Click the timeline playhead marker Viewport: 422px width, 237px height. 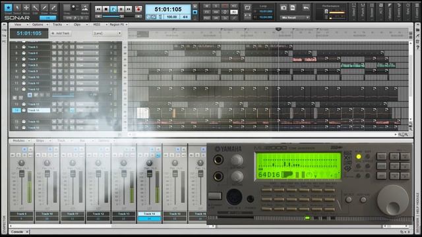(x=278, y=29)
